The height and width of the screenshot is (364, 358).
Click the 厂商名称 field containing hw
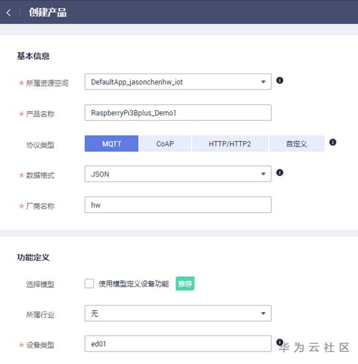(x=178, y=205)
